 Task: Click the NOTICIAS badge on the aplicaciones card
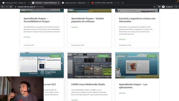tap(152, 56)
